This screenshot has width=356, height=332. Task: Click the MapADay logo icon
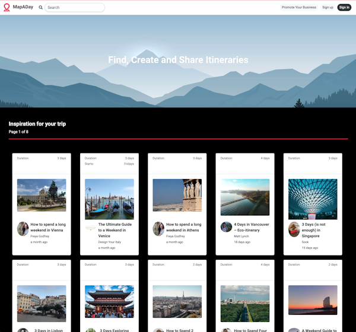(x=7, y=8)
